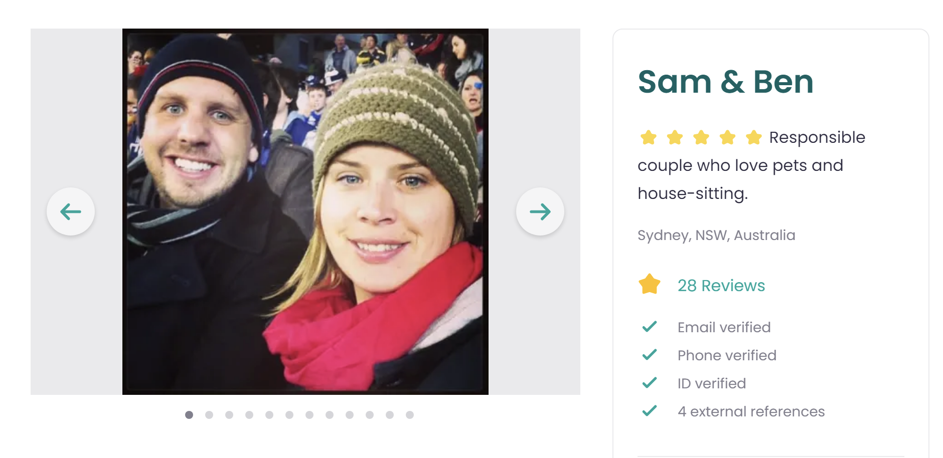Click the Sam & Ben profile heading
This screenshot has width=943, height=458.
(726, 82)
